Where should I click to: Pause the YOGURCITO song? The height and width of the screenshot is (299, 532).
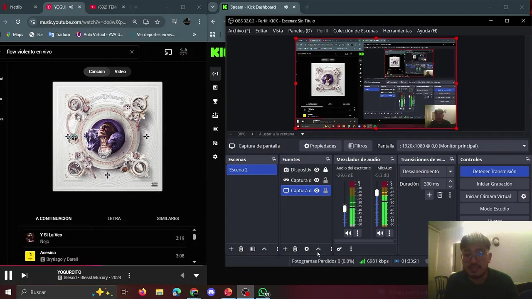pos(8,275)
